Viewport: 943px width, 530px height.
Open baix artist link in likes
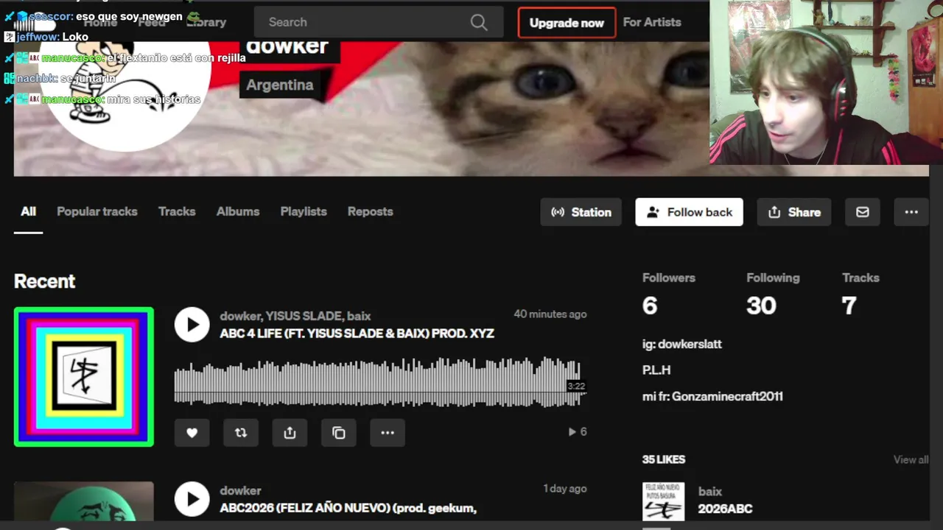click(x=710, y=491)
